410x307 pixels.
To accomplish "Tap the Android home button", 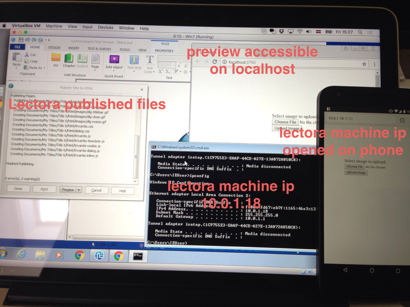I will point(372,271).
